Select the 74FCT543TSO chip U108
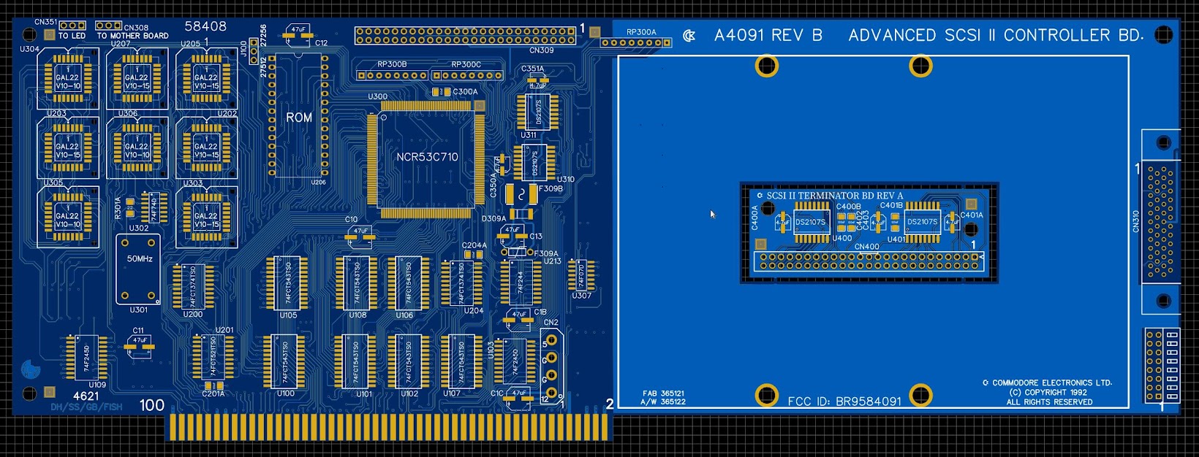Image resolution: width=1199 pixels, height=457 pixels. click(357, 283)
